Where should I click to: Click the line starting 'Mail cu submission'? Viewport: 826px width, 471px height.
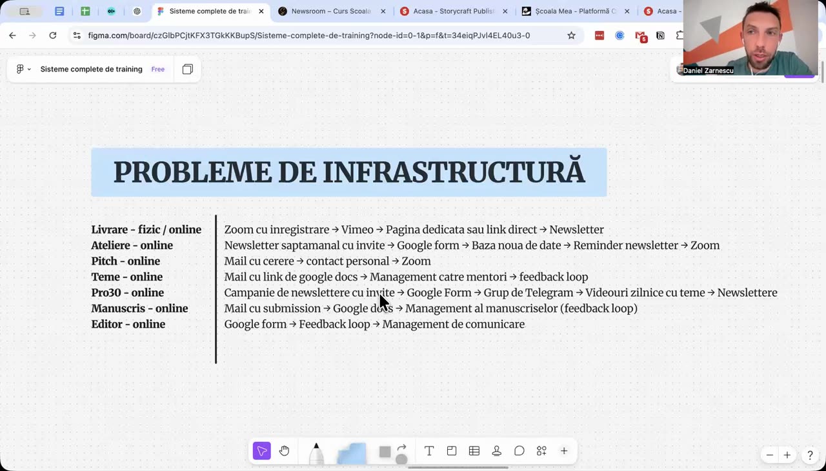coord(431,308)
